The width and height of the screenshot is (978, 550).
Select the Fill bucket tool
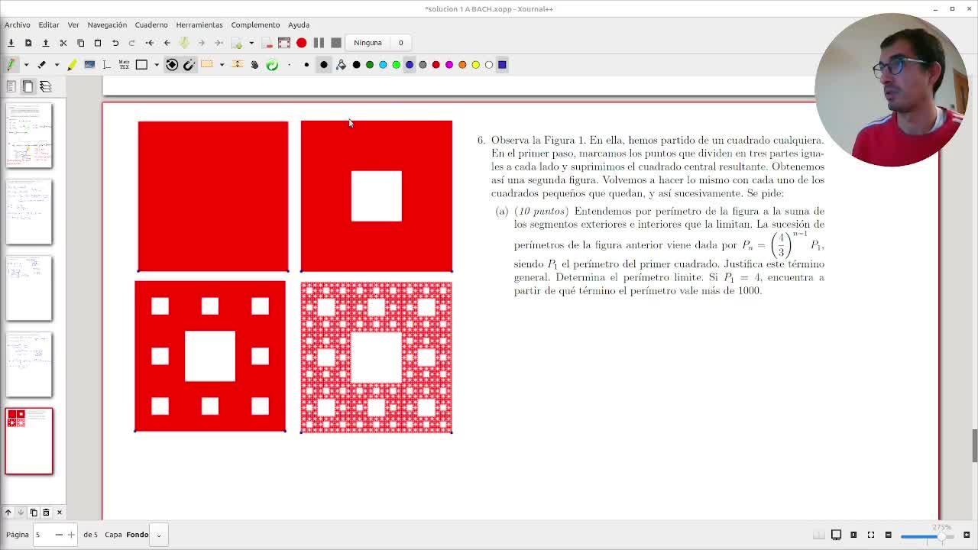341,65
